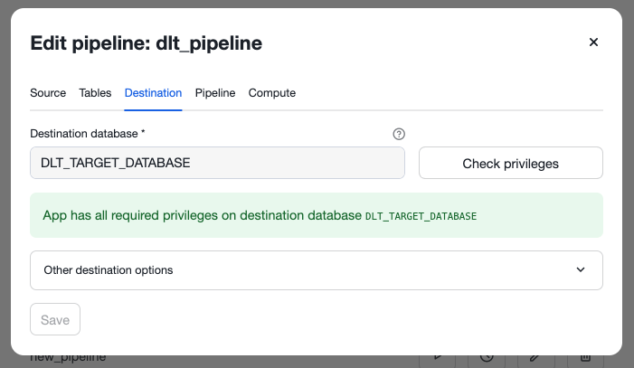Click the chevron arrow on destination options
Image resolution: width=634 pixels, height=368 pixels.
[x=581, y=270]
